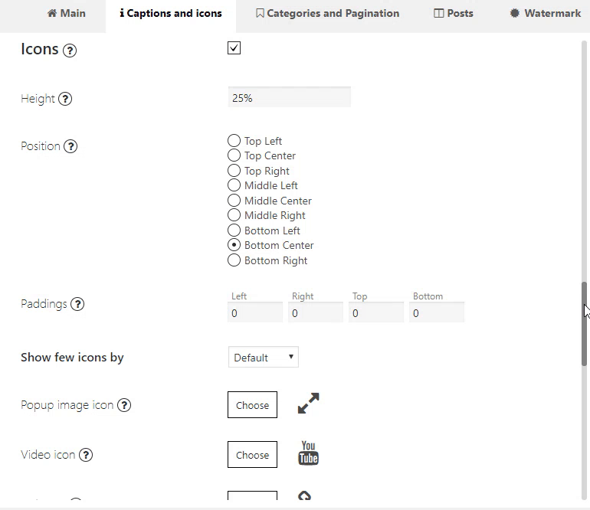Screen dimensions: 590x510
Task: Click help icon beside Popup image icon
Action: click(124, 405)
